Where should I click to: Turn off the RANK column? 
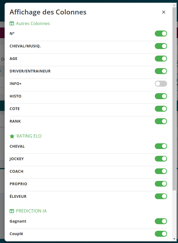161,121
